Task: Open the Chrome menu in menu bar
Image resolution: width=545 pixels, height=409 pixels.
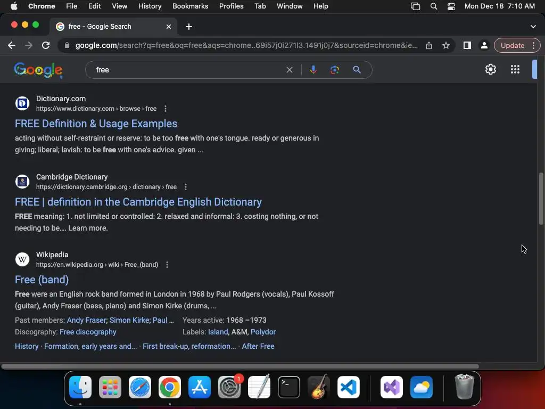Action: tap(42, 6)
